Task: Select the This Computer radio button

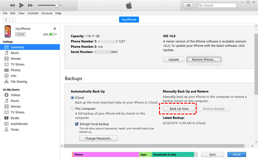Action: coord(72,109)
